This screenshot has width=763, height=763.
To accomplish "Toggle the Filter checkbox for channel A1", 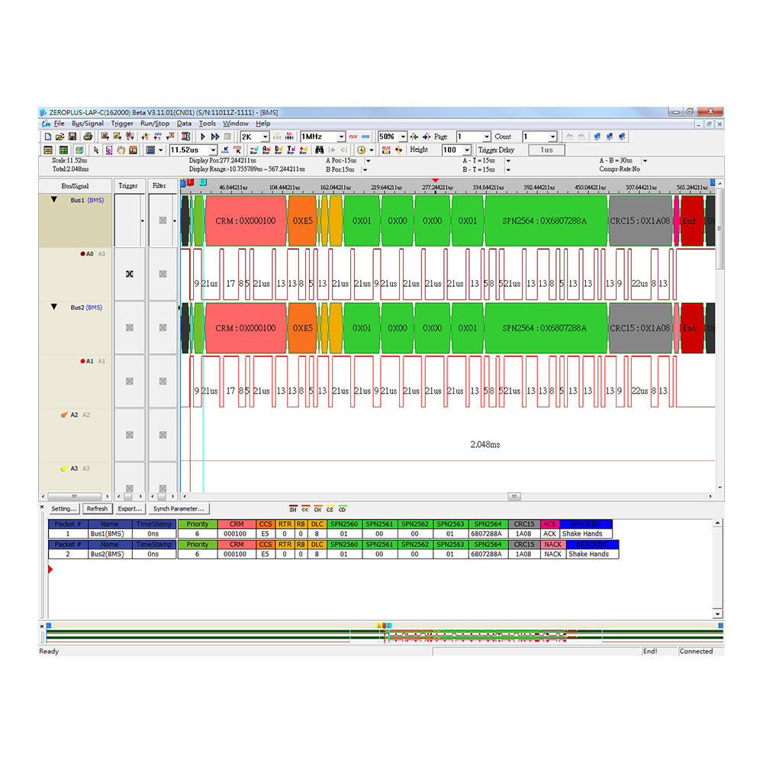I will (162, 380).
